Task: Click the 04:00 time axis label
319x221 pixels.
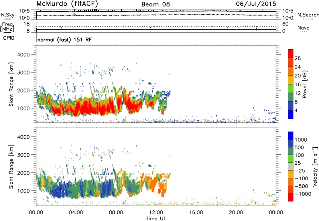Action: point(76,213)
